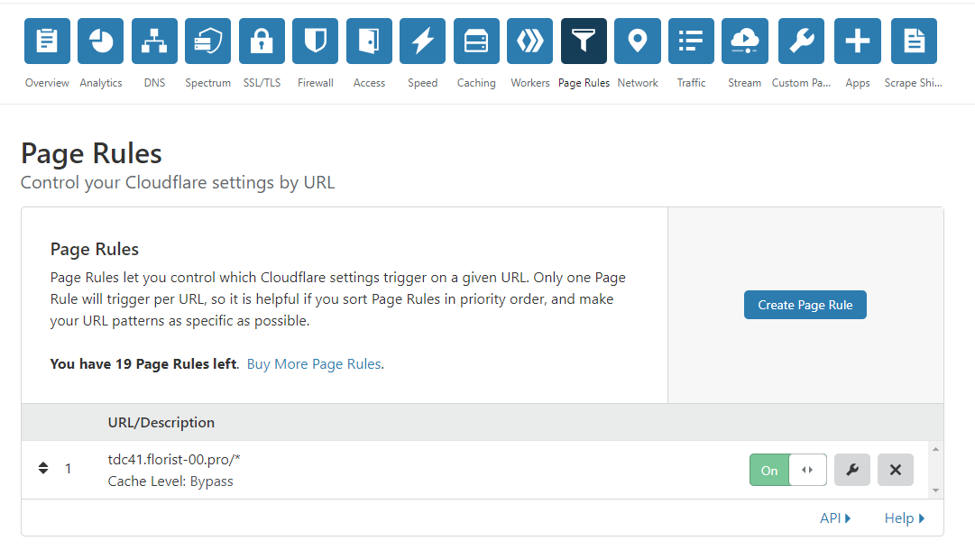Screen dimensions: 975x550
Task: Click the Network label
Action: [638, 83]
